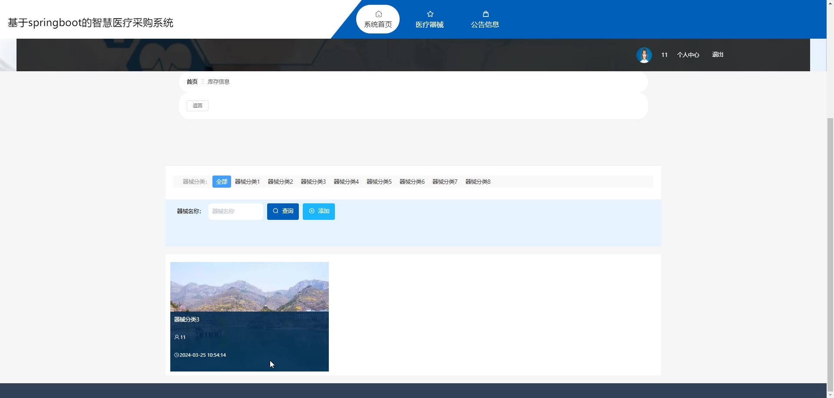Open the 公告信息 navigation tab
This screenshot has width=834, height=398.
(x=485, y=19)
